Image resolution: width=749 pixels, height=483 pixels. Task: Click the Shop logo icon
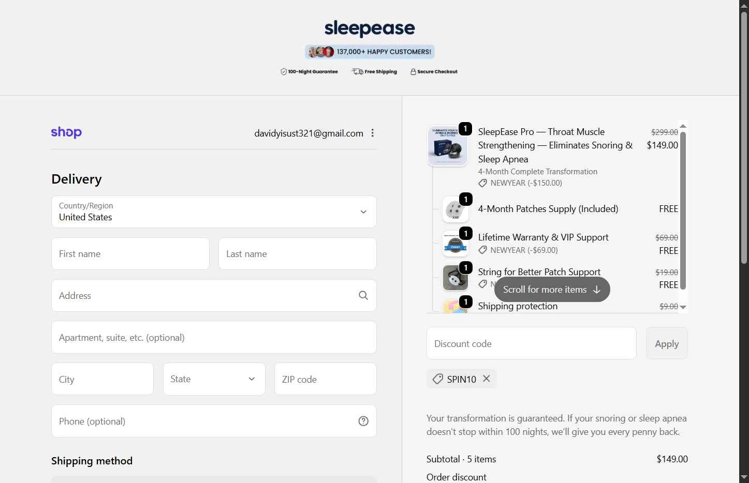[66, 132]
